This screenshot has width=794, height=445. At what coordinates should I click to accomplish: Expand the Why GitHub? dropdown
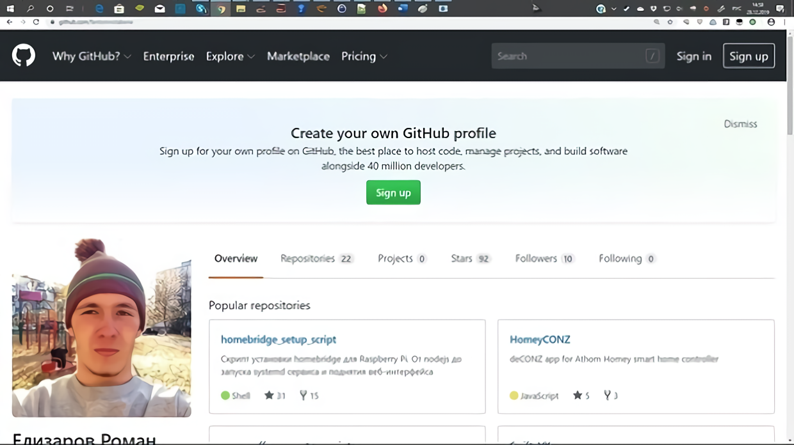coord(92,56)
